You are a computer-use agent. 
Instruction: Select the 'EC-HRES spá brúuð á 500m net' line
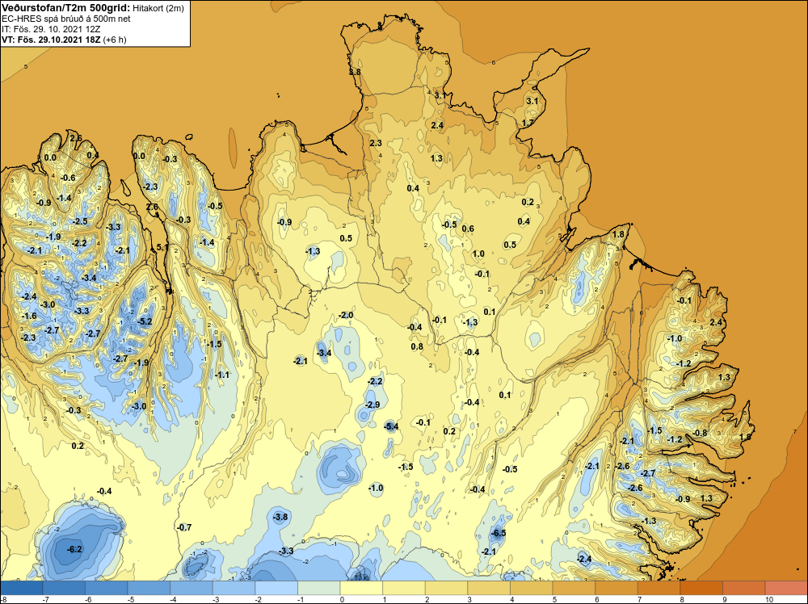point(66,19)
